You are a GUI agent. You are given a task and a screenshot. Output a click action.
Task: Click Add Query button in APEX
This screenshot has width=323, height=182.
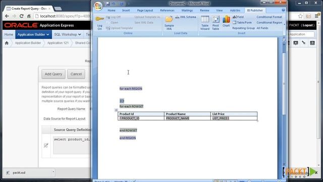pos(53,74)
